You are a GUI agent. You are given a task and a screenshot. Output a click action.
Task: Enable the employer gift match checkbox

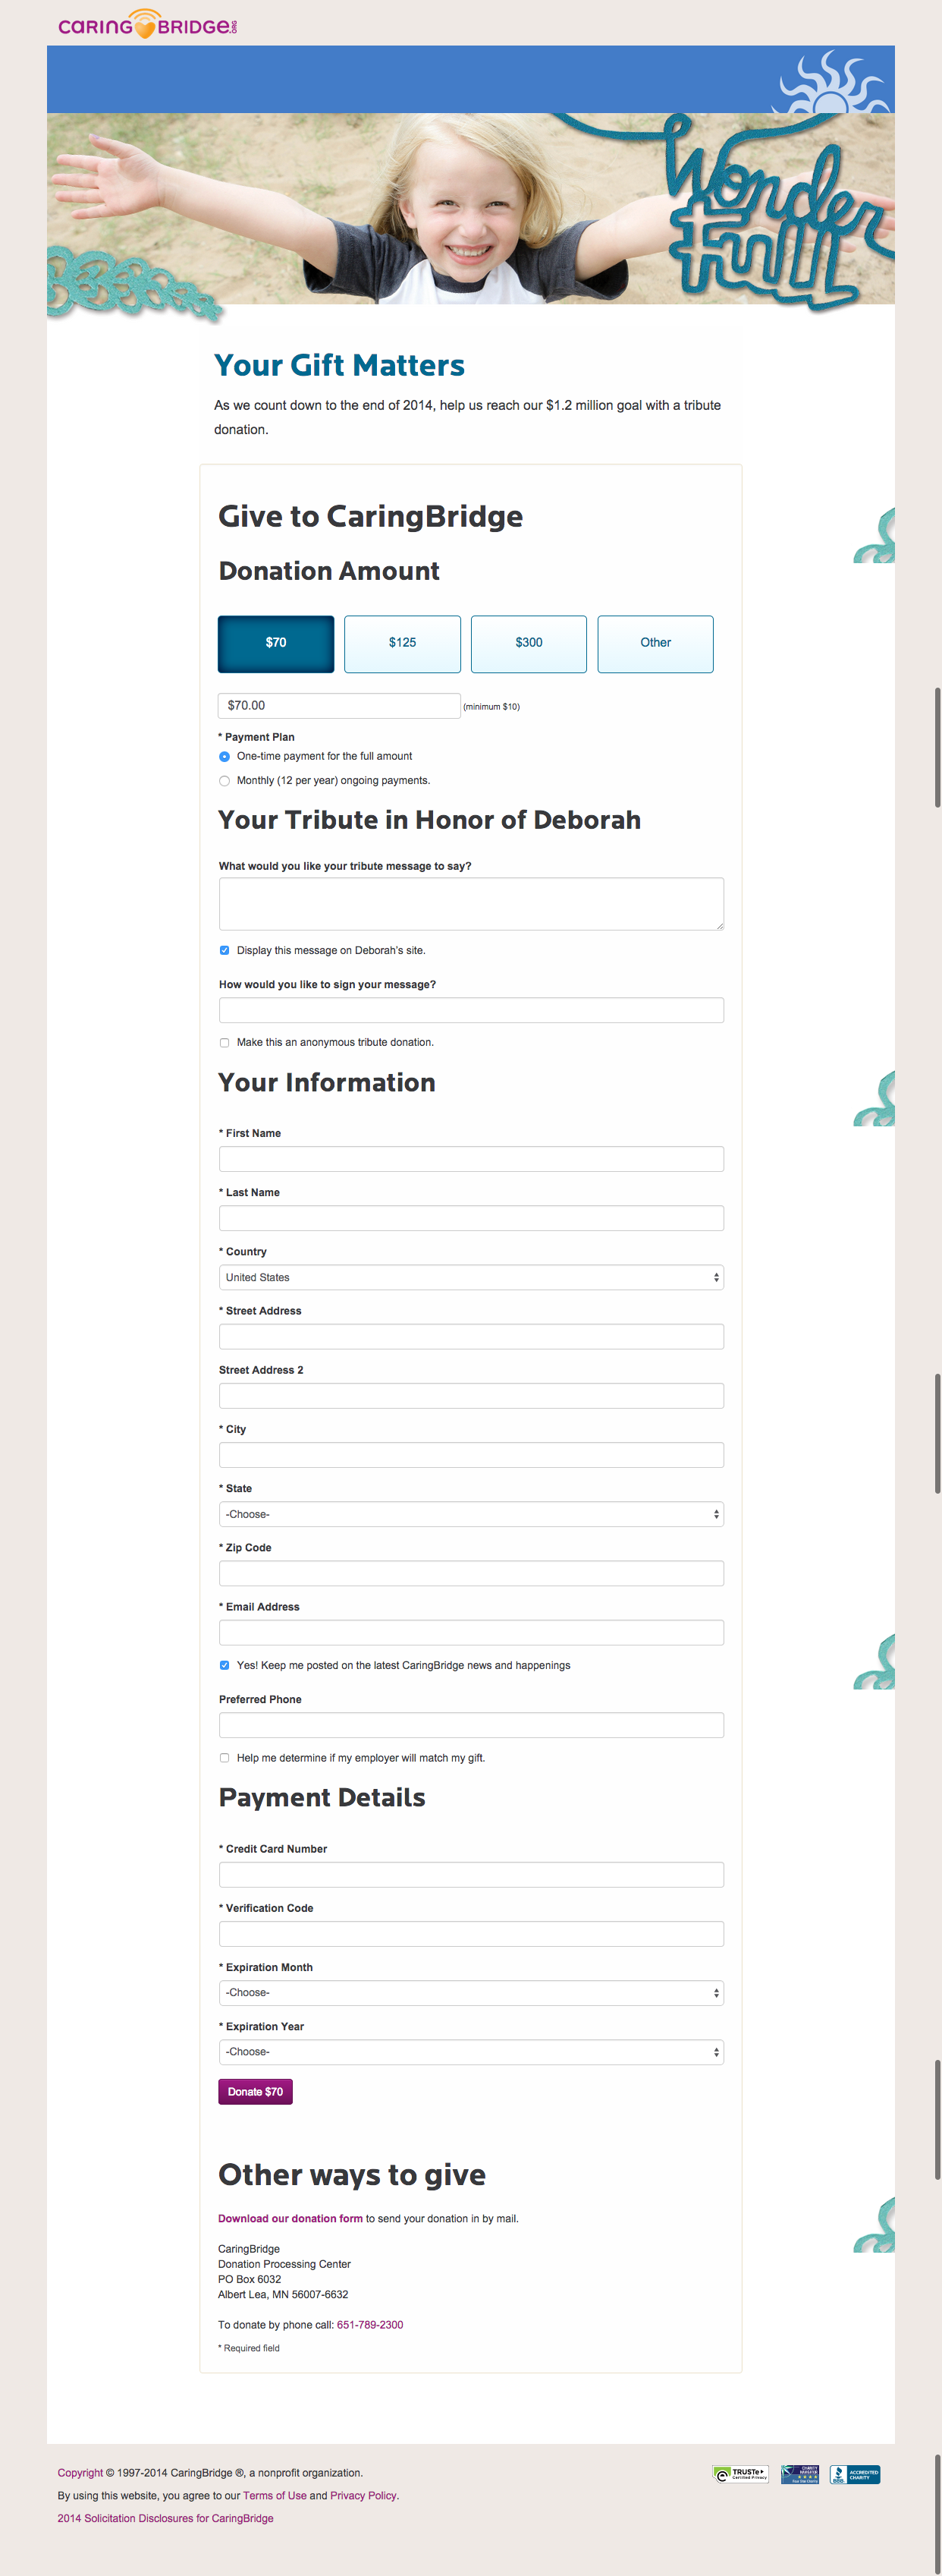pos(225,1758)
